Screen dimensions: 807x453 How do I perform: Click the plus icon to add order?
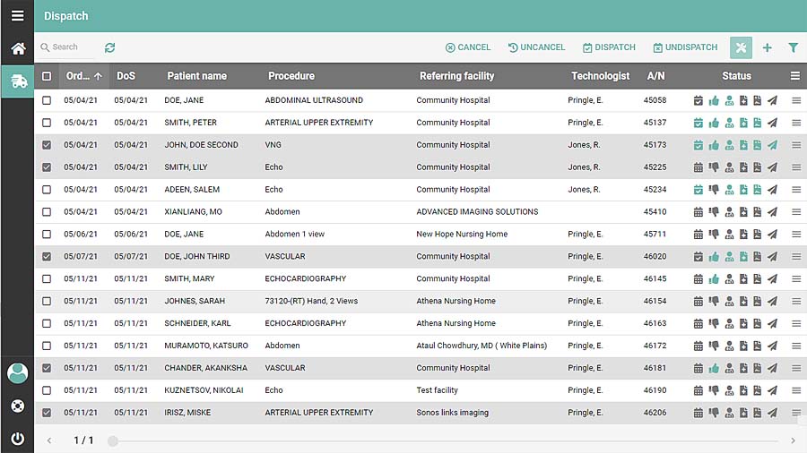coord(767,47)
